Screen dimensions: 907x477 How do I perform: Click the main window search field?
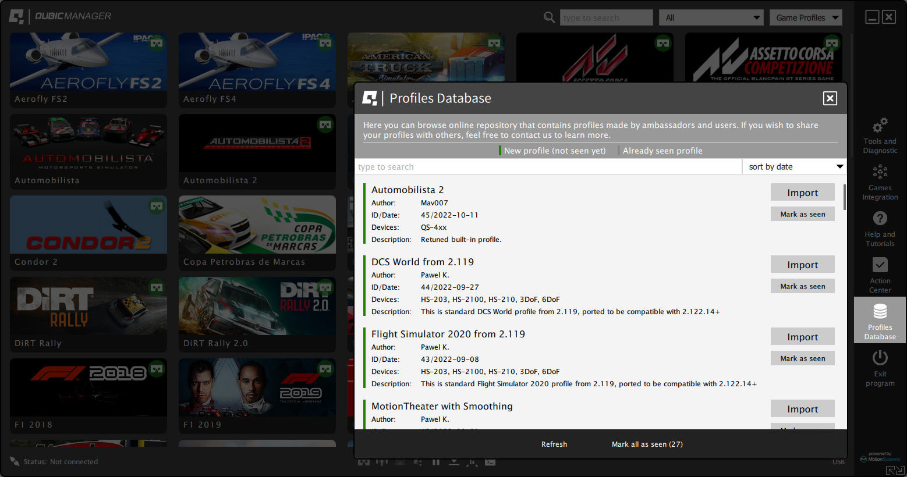(x=606, y=17)
